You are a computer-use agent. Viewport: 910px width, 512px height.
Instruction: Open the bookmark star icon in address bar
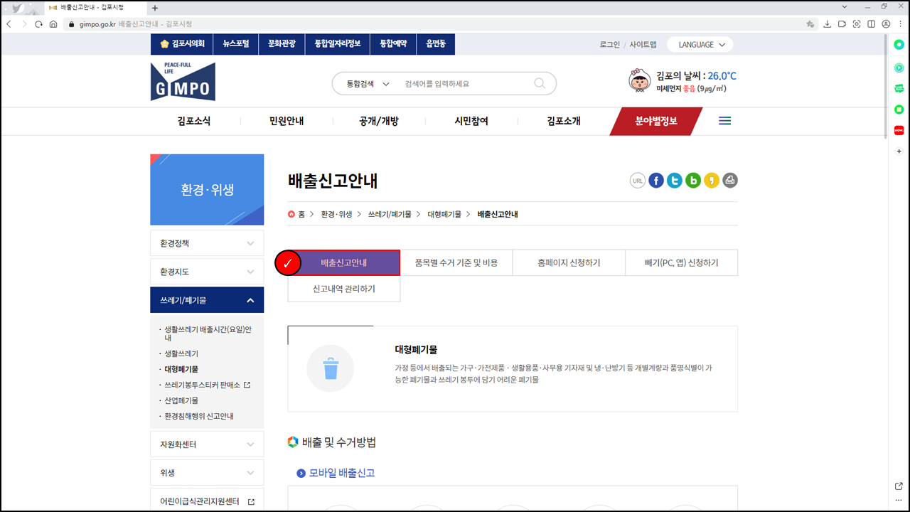tap(810, 24)
